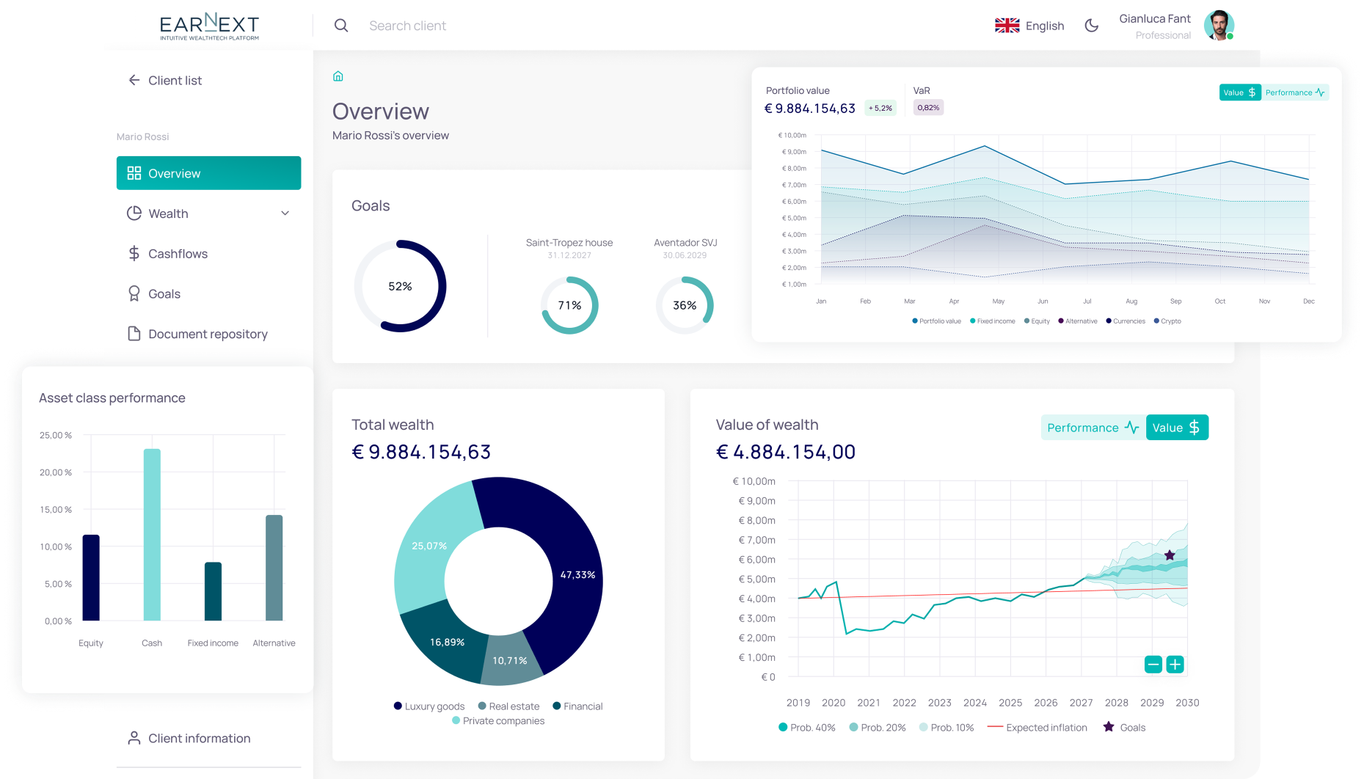Click the search magnifier icon
Viewport: 1364px width, 779px height.
(341, 26)
